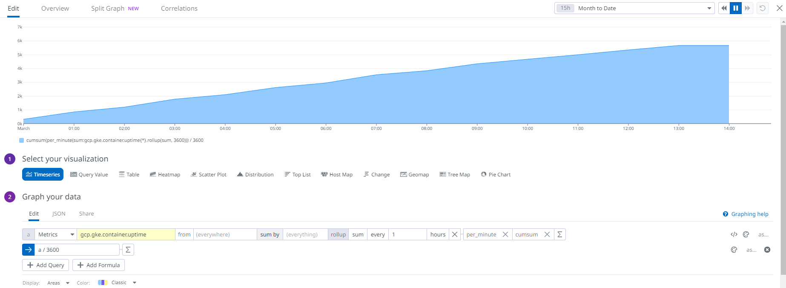Close the graph editor
The image size is (786, 288).
[780, 8]
